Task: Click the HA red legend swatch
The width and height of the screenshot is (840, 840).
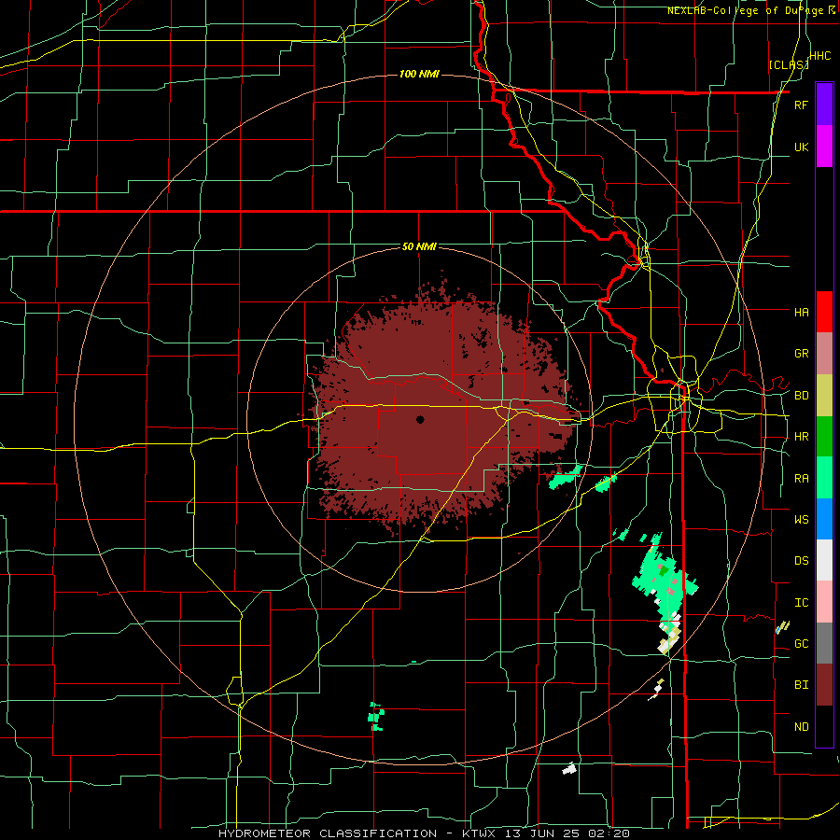Action: pos(824,312)
